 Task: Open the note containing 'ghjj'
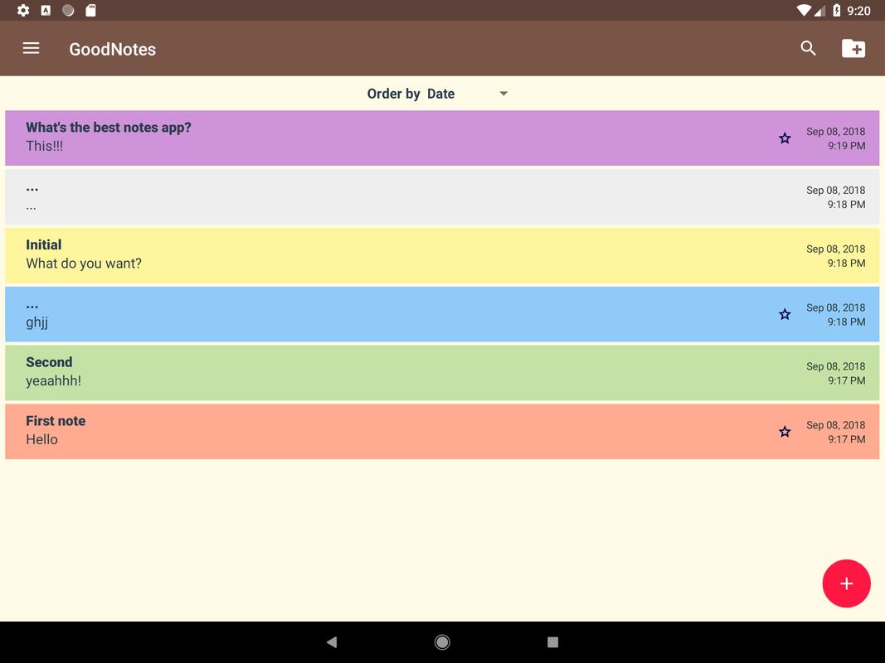coord(442,314)
